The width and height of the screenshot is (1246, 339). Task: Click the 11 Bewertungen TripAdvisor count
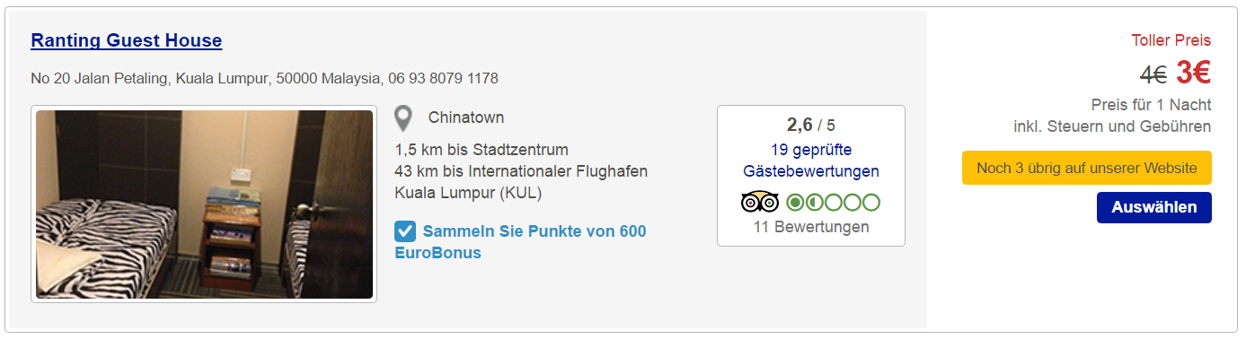coord(811,227)
